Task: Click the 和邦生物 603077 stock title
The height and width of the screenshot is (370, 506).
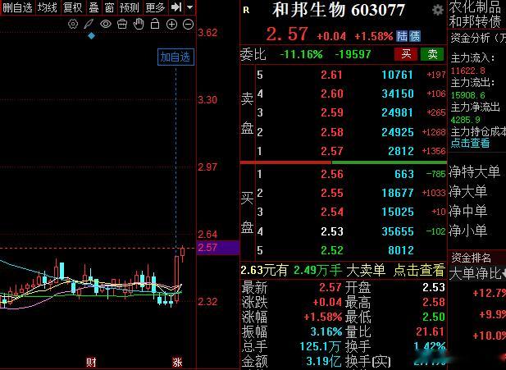Action: tap(339, 11)
